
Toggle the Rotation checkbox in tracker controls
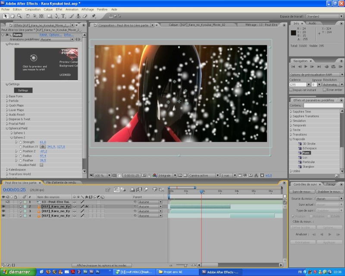[310, 216]
